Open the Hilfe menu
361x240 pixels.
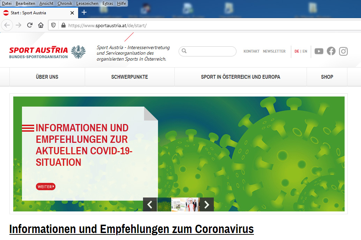click(122, 3)
